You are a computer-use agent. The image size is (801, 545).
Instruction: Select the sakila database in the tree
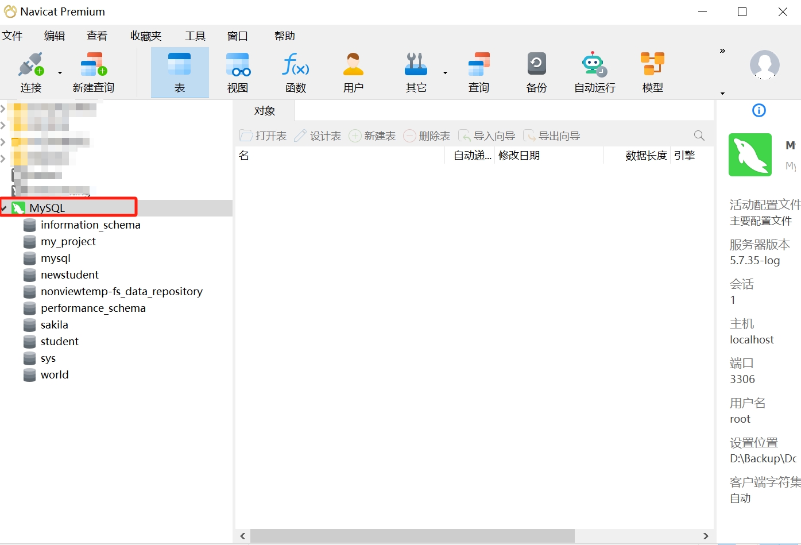[x=55, y=325]
